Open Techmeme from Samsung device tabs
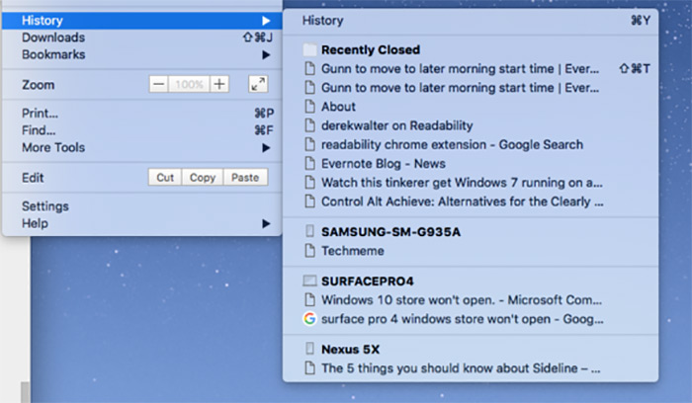The image size is (692, 403). [471, 251]
